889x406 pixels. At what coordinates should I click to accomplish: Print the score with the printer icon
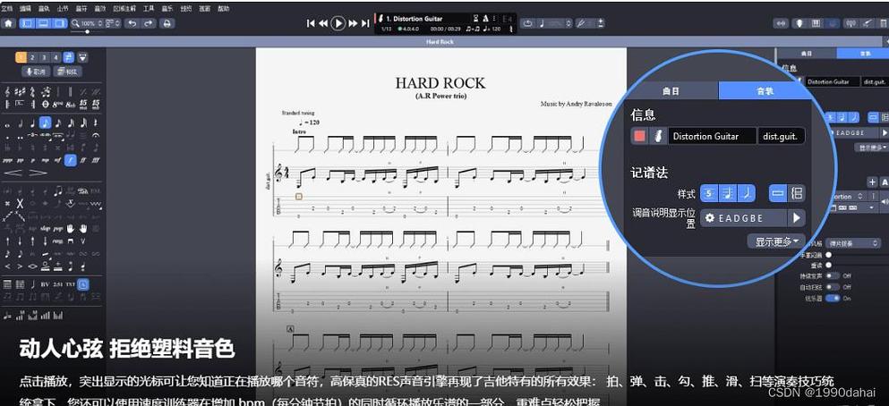(x=167, y=23)
